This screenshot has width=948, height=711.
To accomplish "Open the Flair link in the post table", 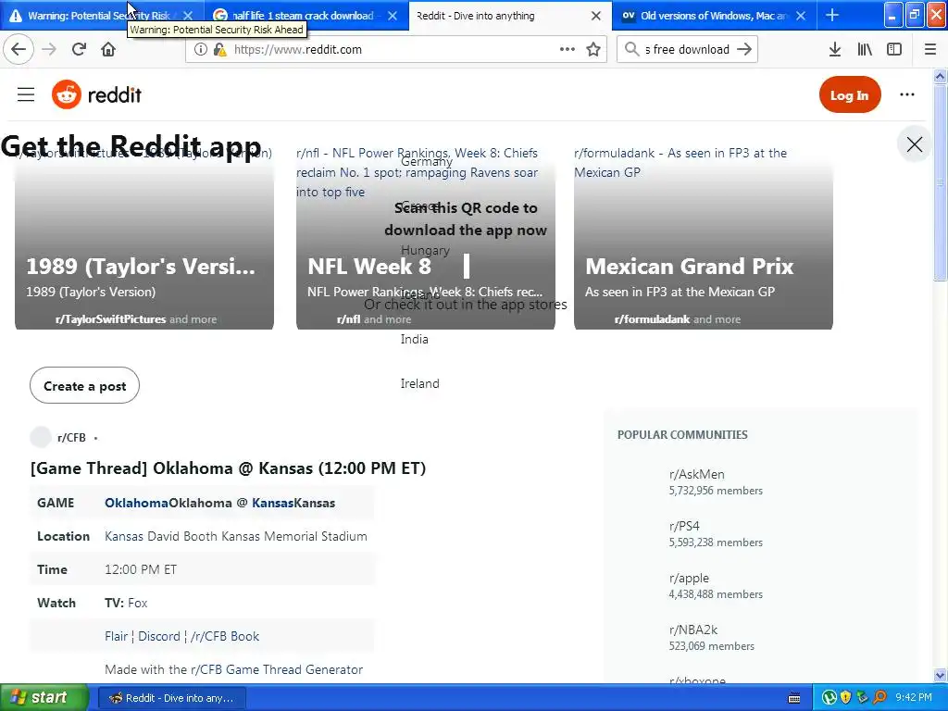I will tap(116, 637).
